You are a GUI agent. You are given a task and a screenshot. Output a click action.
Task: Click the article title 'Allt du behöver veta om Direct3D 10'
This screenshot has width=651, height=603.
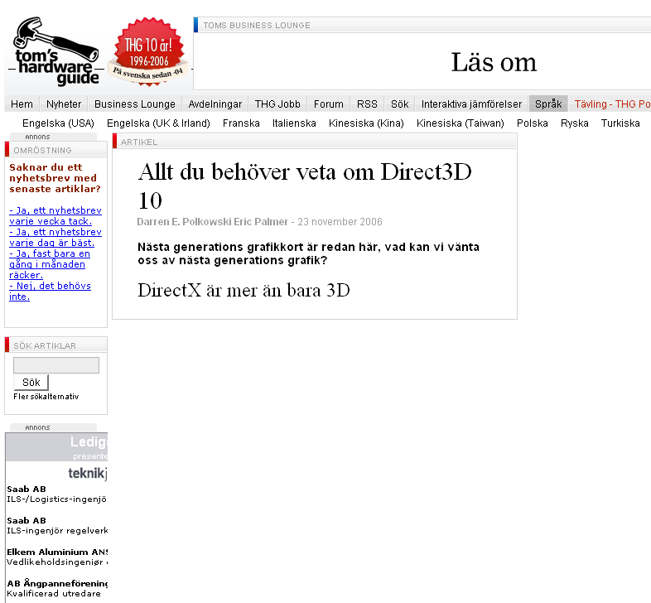(304, 186)
